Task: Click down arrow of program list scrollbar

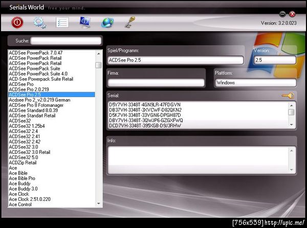Action: click(x=99, y=204)
